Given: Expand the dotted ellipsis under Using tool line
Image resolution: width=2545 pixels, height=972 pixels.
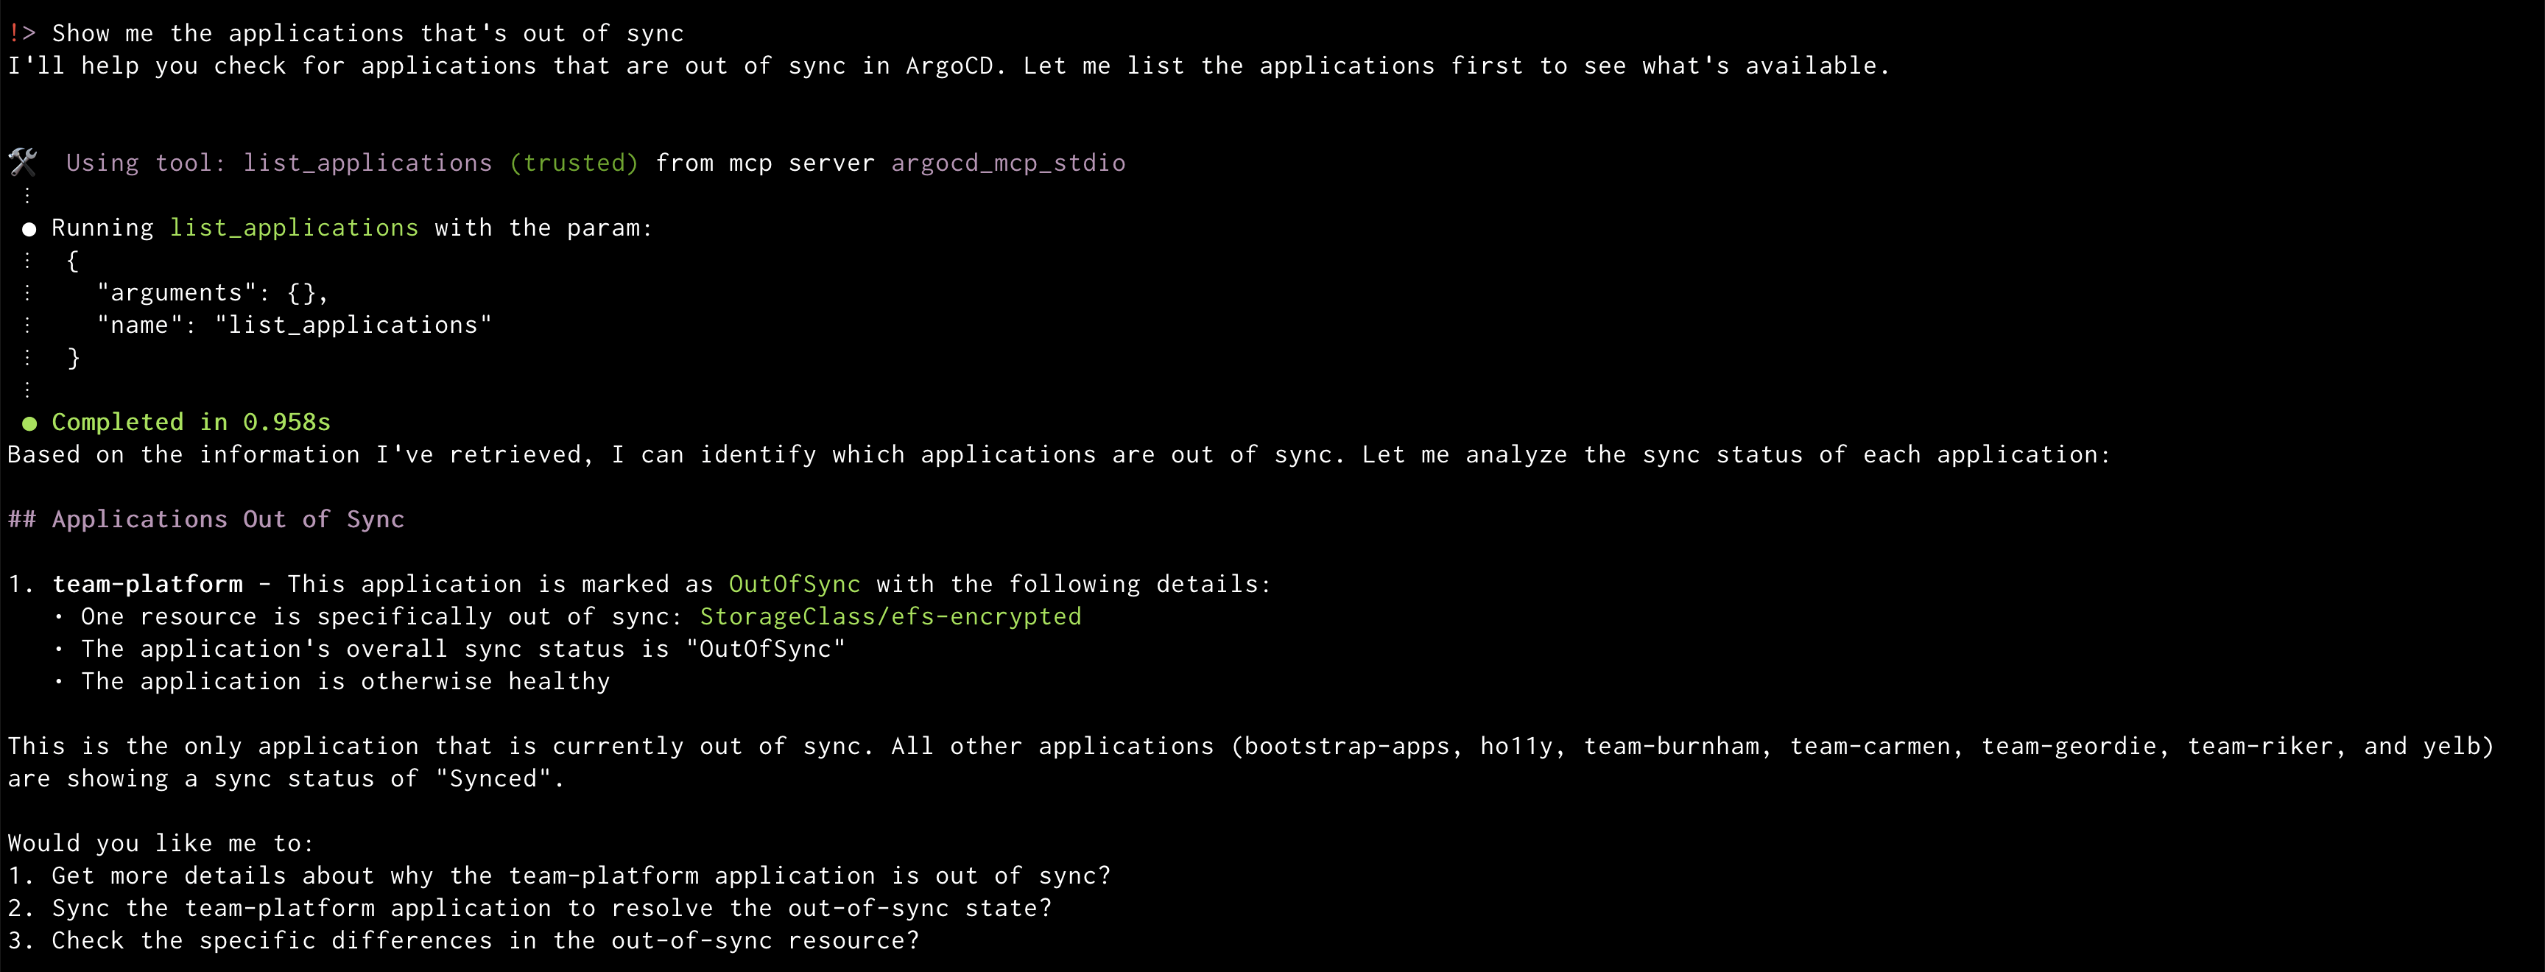Looking at the screenshot, I should pos(27,194).
